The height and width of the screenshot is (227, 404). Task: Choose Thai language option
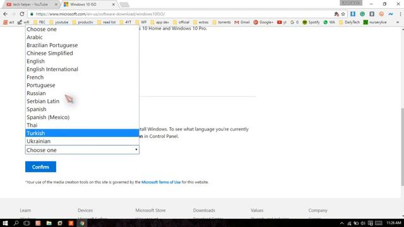(82, 125)
